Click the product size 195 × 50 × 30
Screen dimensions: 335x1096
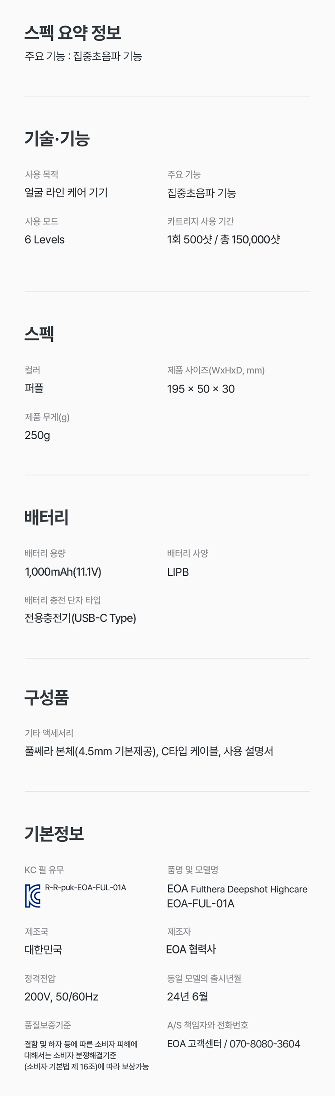click(x=201, y=389)
